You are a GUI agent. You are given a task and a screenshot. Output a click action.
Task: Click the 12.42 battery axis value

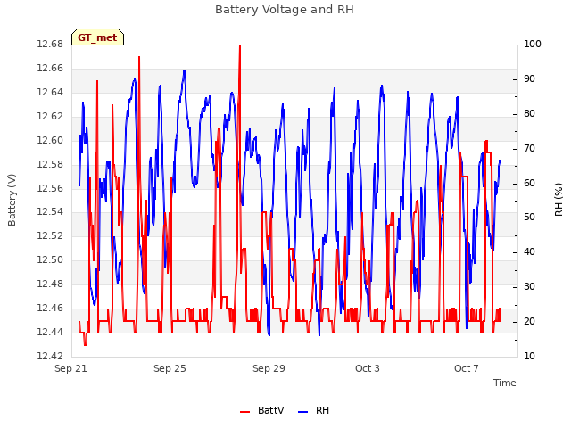[50, 356]
